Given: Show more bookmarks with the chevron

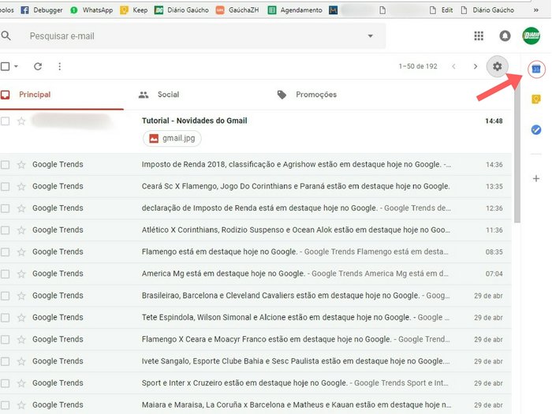Looking at the screenshot, I should coord(535,10).
